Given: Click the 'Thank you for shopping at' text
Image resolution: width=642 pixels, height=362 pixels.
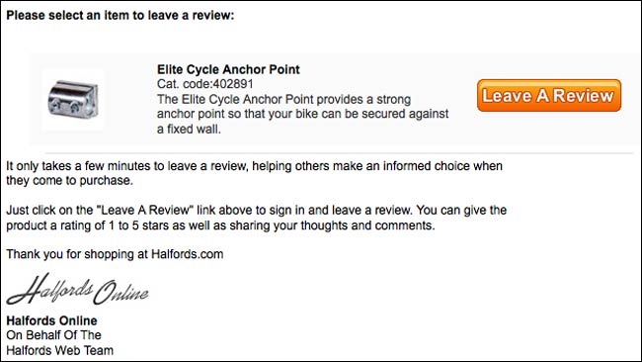Looking at the screenshot, I should 77,254.
